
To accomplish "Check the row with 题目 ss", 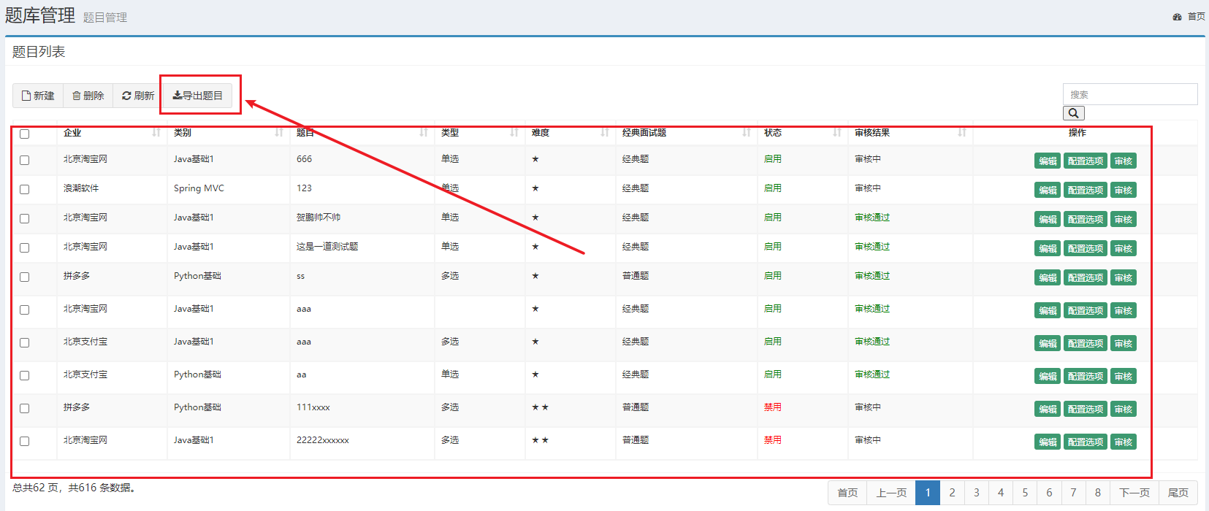I will pyautogui.click(x=24, y=277).
